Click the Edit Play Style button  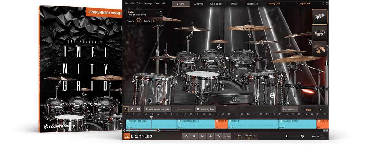click(x=206, y=109)
